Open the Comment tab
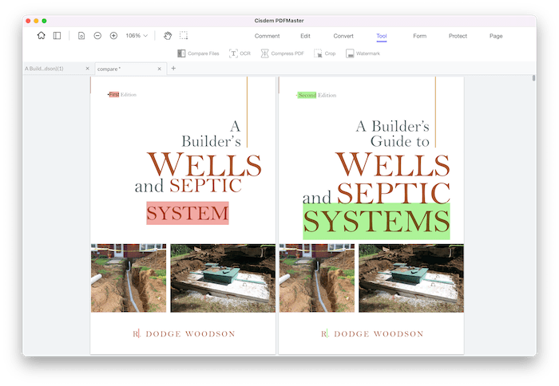Viewport: 559px width, 386px height. click(267, 36)
